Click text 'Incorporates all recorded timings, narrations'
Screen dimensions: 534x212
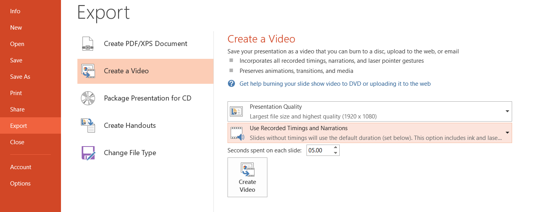(x=332, y=61)
